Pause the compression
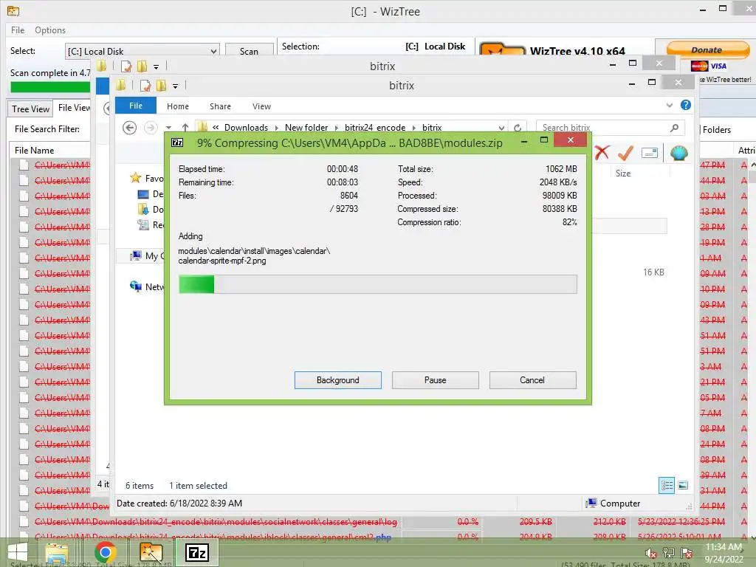Viewport: 756px width, 567px height. pos(436,380)
